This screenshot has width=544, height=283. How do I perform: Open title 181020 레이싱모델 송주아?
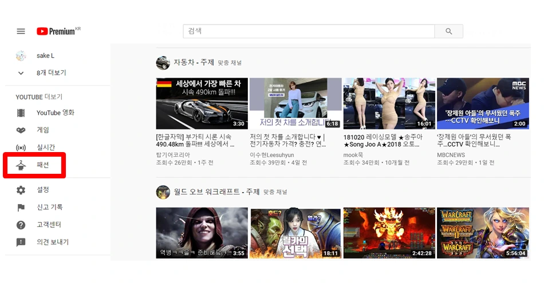(383, 141)
